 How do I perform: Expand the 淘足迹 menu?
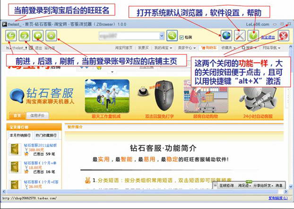244,185
